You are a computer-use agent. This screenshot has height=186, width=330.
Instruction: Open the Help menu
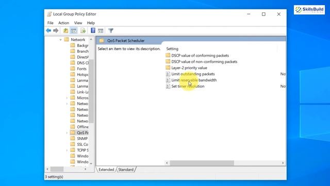click(91, 23)
